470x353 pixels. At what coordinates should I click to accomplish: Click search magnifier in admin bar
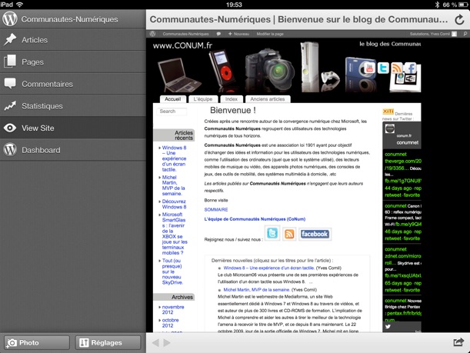[465, 34]
